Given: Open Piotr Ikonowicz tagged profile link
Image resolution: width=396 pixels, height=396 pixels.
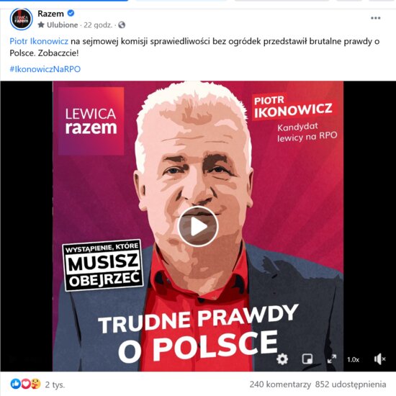Looking at the screenshot, I should (39, 41).
